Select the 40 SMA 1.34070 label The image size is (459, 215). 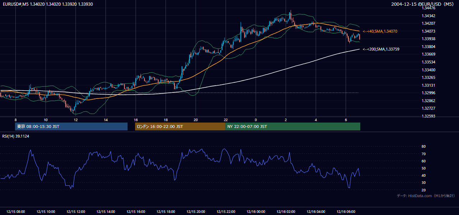pos(380,32)
